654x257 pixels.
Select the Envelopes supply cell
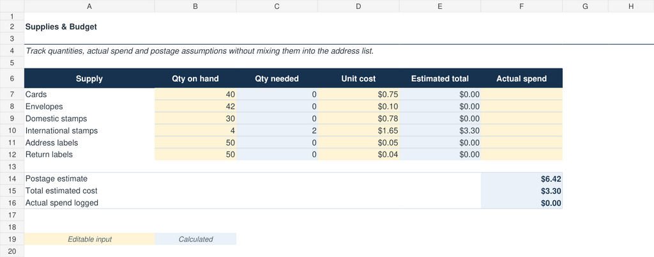89,106
